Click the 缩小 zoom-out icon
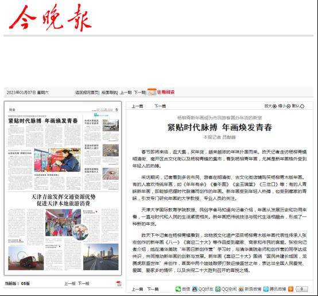This screenshot has width=318, height=296. coord(288,106)
